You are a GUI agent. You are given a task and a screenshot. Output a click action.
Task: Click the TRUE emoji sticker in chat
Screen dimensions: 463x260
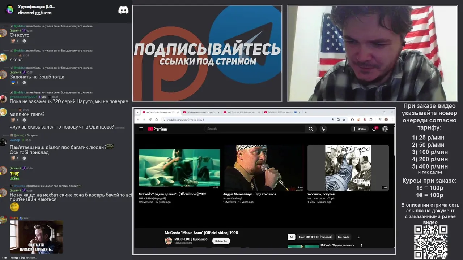coord(14,176)
